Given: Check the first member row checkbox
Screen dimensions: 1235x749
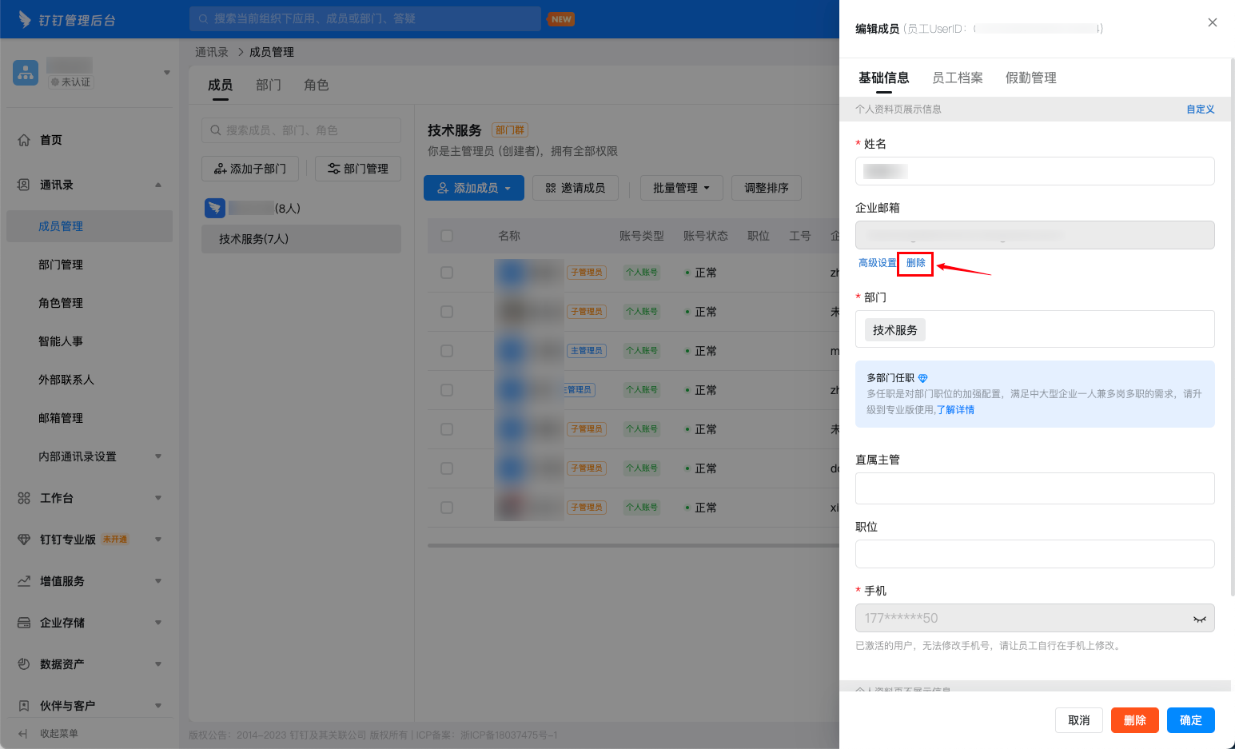Looking at the screenshot, I should click(x=447, y=273).
